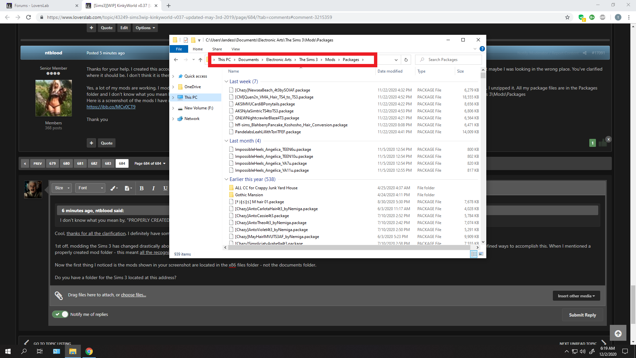Open Windows search from taskbar
This screenshot has height=358, width=636.
[x=24, y=351]
